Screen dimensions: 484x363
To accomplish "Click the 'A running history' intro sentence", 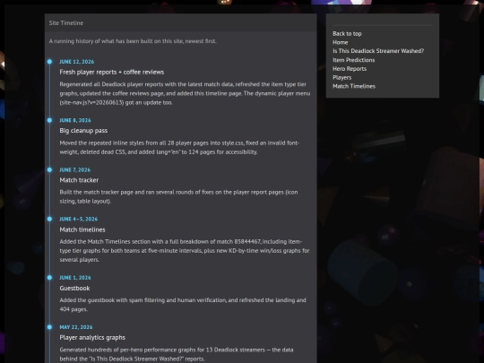I will pos(133,41).
